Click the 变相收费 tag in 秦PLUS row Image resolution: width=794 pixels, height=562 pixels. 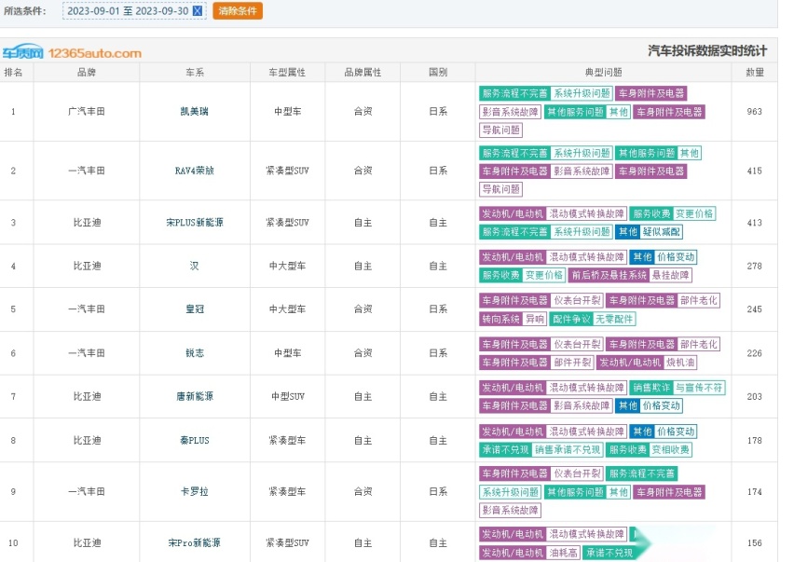(670, 449)
